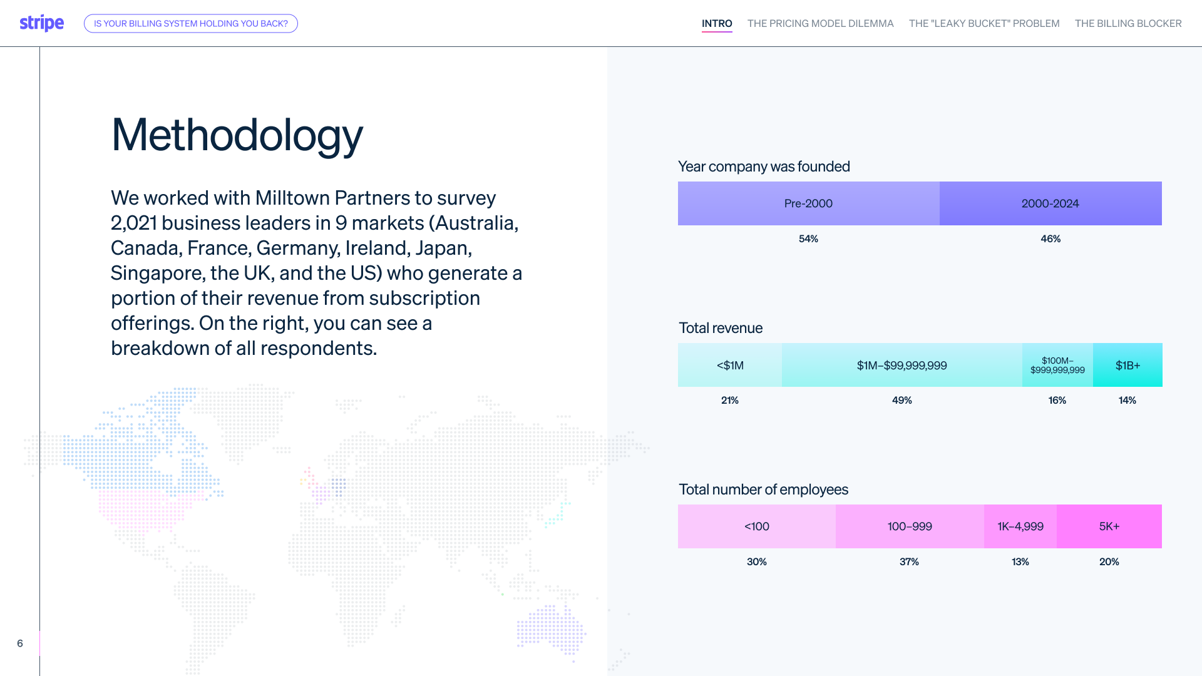Go to The Pricing Model Dilemma section
The image size is (1202, 676).
click(x=820, y=23)
